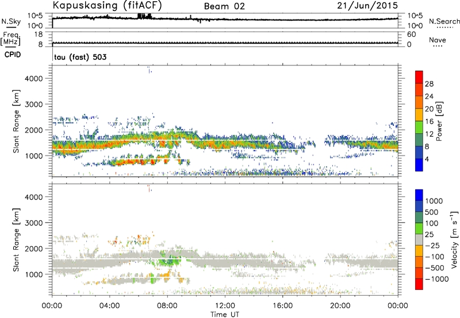Click the frequency trace line in Freq panel
Screen dimensions: 460x318
click(x=225, y=43)
